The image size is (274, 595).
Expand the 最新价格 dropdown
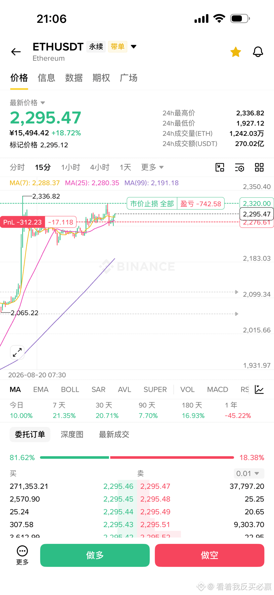(27, 103)
